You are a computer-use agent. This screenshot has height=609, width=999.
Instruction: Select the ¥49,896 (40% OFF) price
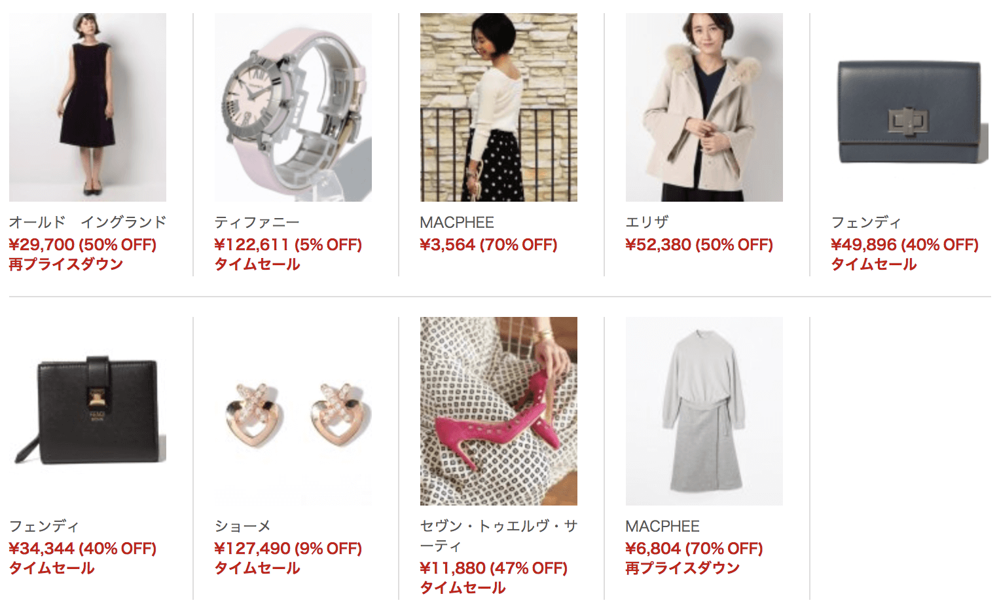905,245
